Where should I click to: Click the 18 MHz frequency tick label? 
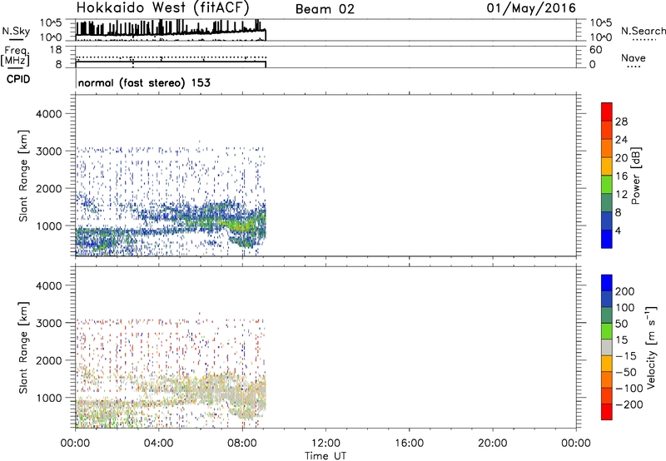[x=56, y=50]
